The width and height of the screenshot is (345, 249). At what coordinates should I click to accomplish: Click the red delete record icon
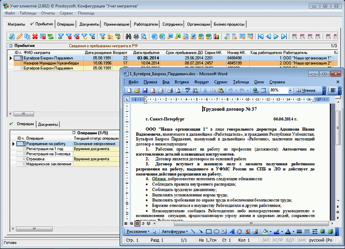35,36
